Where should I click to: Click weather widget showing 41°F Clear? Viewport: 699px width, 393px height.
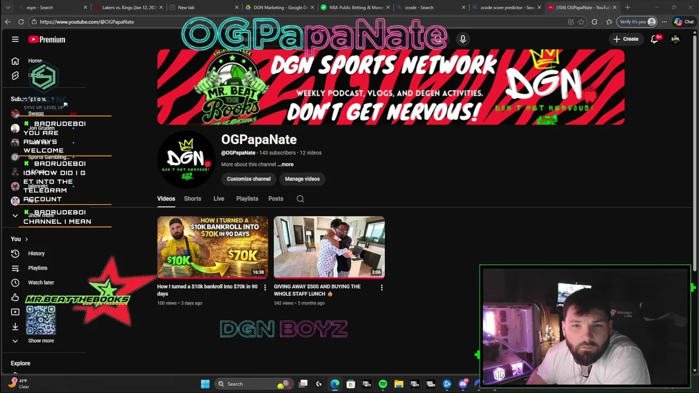(x=19, y=384)
